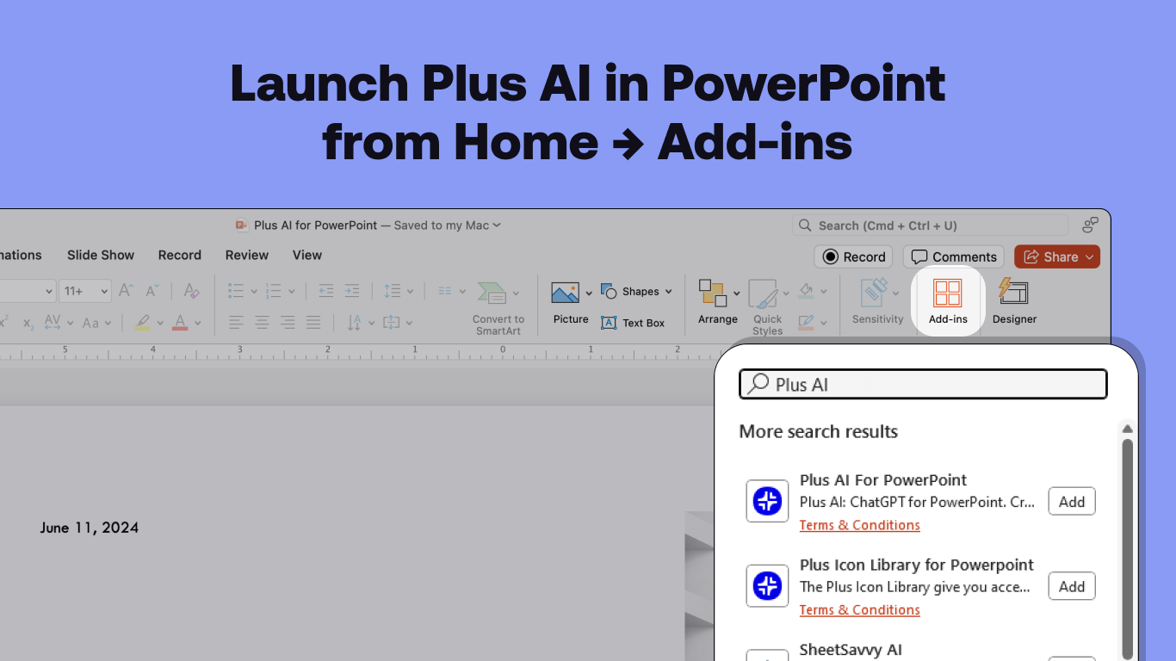The height and width of the screenshot is (661, 1176).
Task: Clear all formatting
Action: 191,291
